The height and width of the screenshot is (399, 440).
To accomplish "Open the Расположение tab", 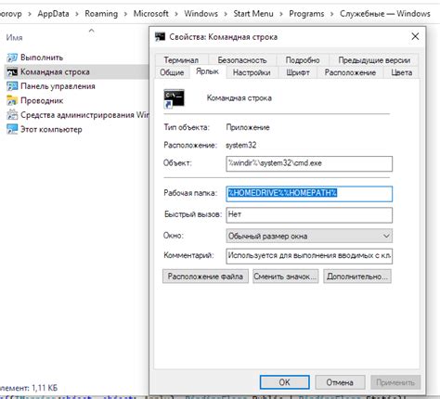I will coord(350,72).
